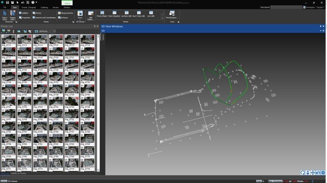
Task: Close the Photo List panel
Action: (97, 26)
